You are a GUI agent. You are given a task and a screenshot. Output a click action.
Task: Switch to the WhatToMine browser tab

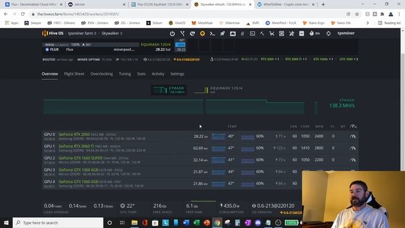pyautogui.click(x=285, y=4)
